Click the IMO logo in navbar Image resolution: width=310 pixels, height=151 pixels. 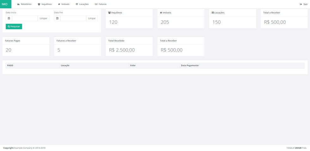click(5, 4)
